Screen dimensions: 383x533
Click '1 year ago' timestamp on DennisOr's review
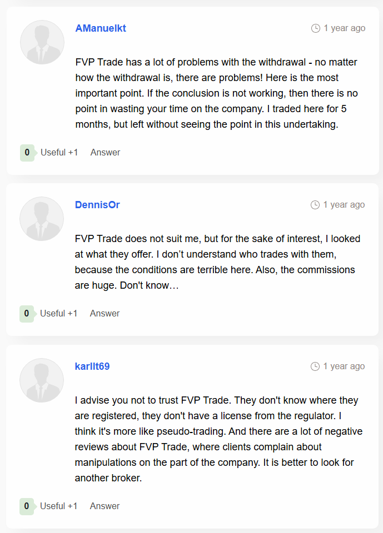tap(344, 205)
